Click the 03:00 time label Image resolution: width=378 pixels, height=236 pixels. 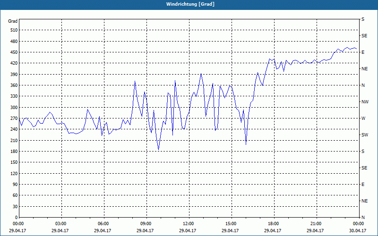click(60, 224)
